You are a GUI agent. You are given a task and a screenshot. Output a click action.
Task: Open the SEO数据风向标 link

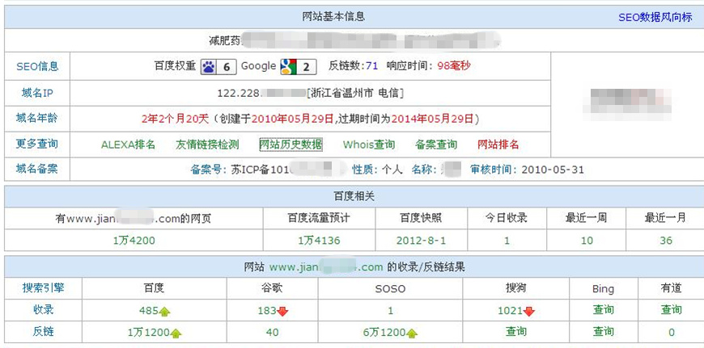pos(655,17)
